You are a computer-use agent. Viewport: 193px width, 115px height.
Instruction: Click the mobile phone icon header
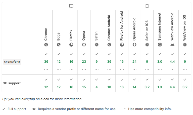147,6
